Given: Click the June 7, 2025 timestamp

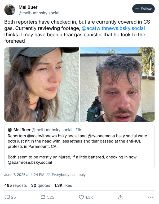Looking at the screenshot, I should [24, 175].
